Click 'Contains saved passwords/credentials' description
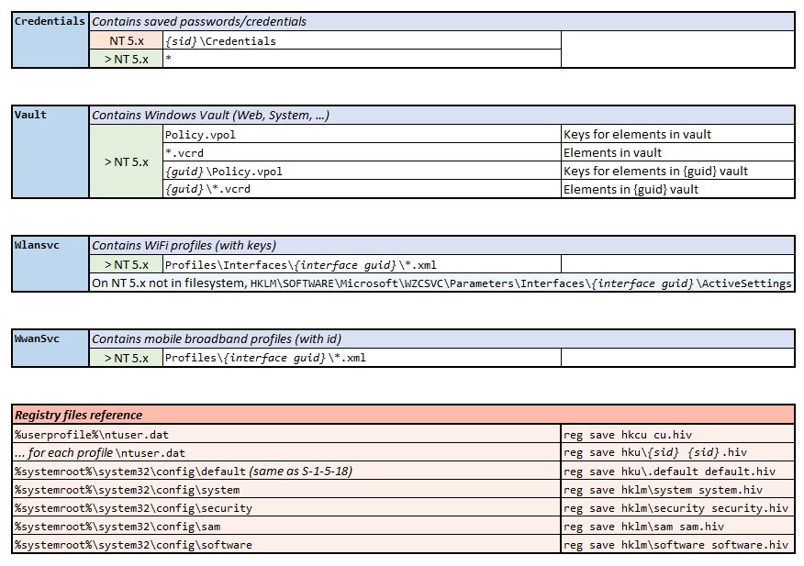The width and height of the screenshot is (804, 566). [199, 21]
